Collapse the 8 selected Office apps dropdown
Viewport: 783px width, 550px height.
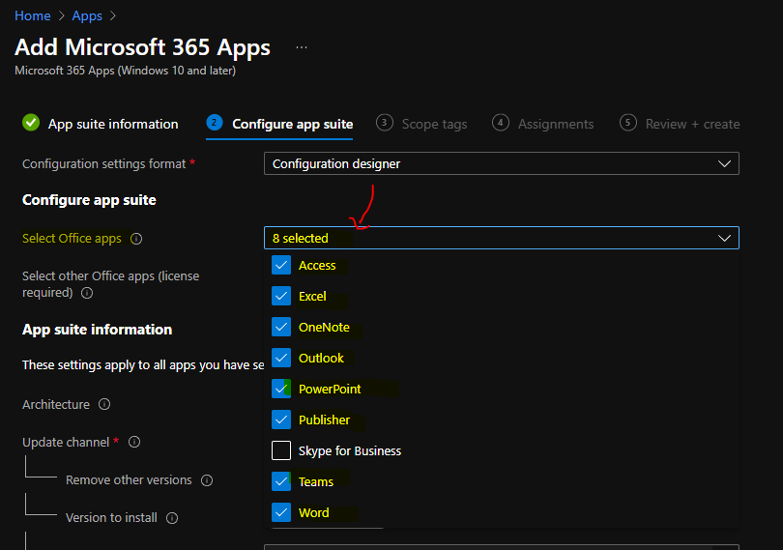pyautogui.click(x=502, y=239)
